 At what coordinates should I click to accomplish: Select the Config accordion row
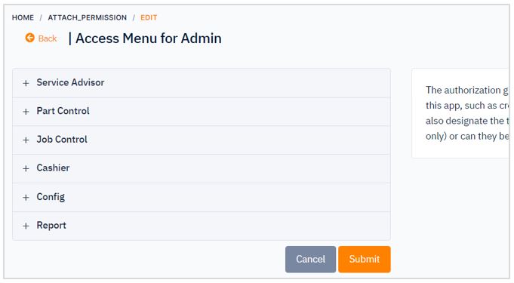point(202,198)
